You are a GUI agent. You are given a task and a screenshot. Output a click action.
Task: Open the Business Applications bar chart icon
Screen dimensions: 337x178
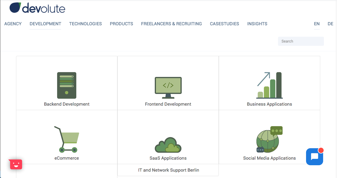[269, 85]
